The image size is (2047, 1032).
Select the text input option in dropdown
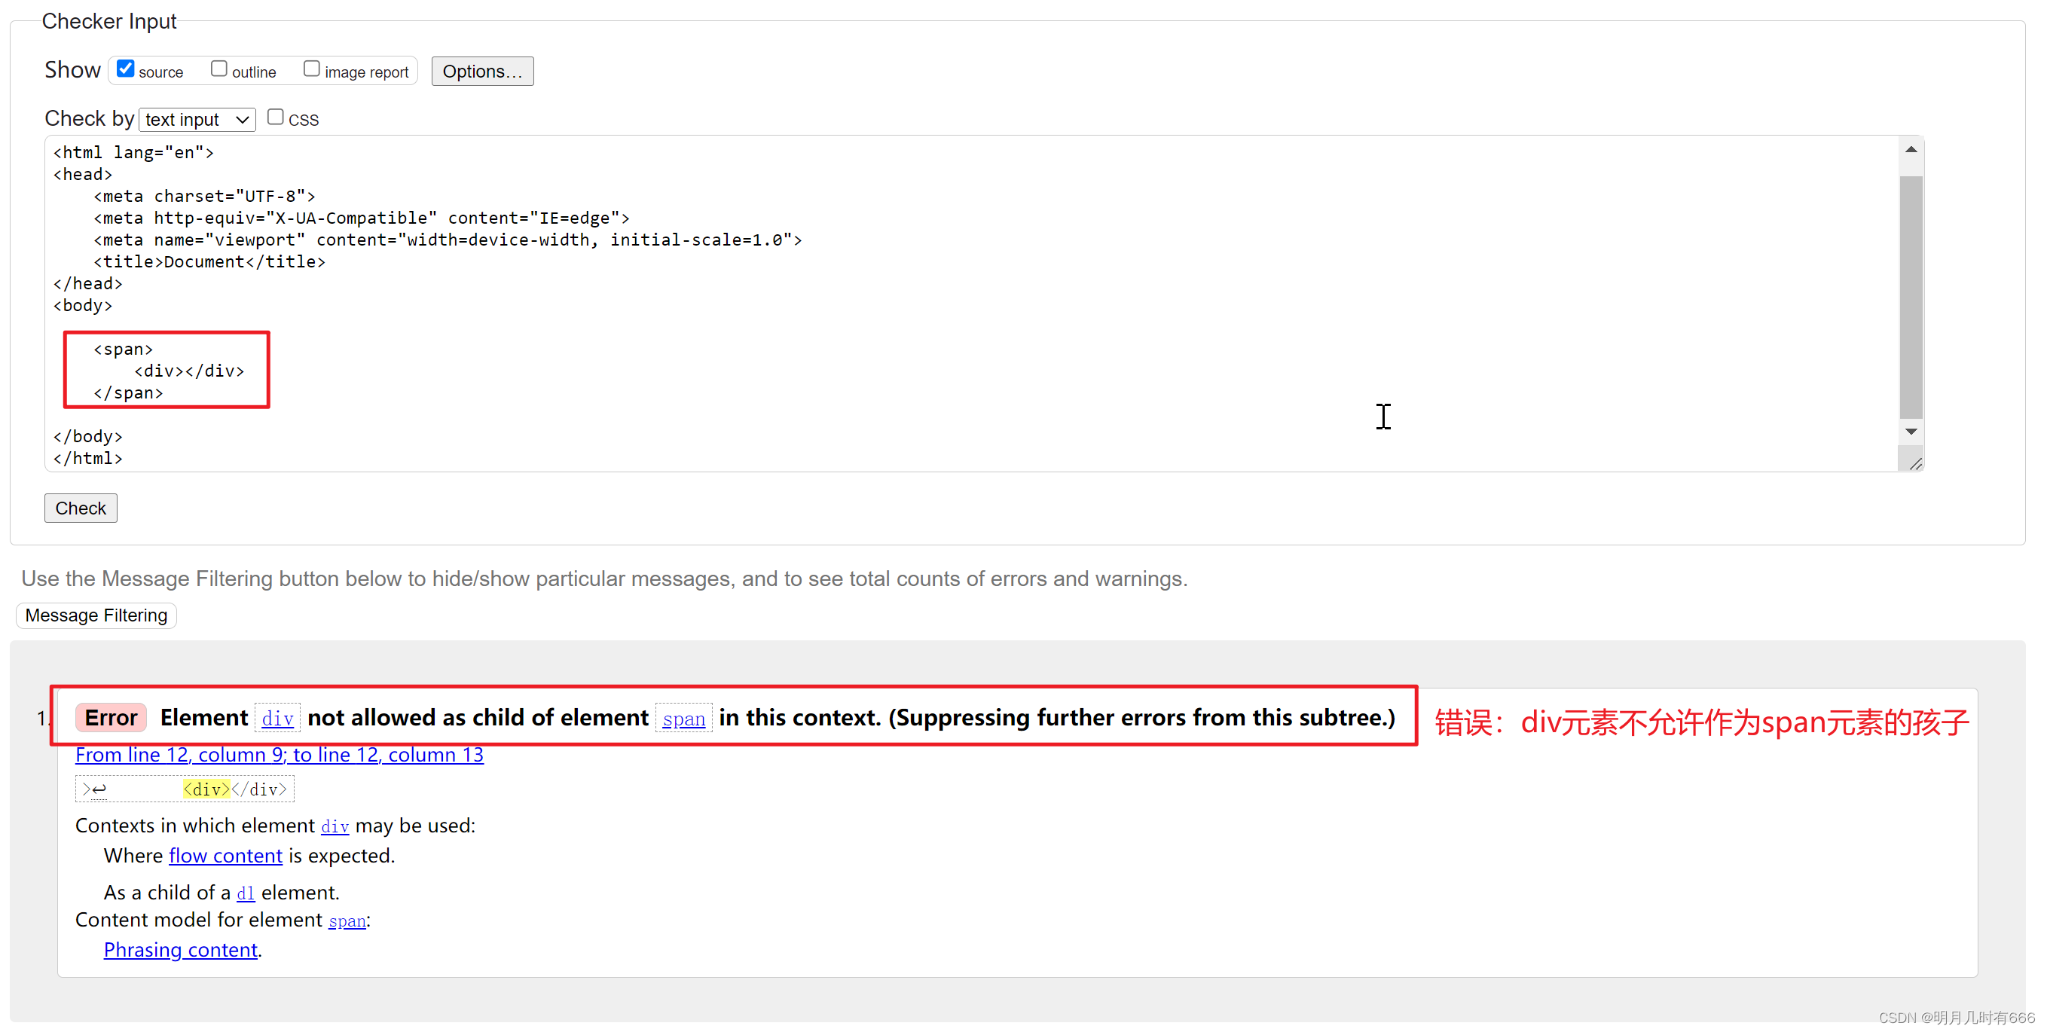point(195,120)
